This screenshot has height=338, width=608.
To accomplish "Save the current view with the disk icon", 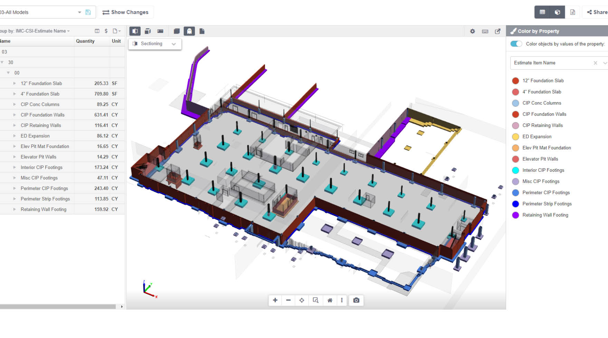I will point(88,12).
